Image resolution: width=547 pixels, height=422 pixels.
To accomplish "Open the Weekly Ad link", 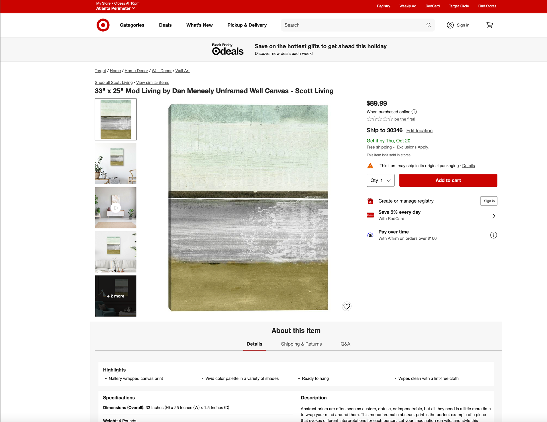I will (408, 6).
